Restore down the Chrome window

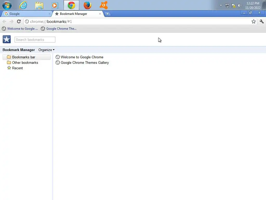(251, 13)
